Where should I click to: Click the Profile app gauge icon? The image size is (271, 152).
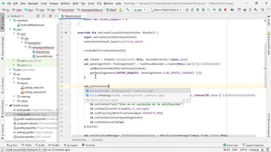point(214,10)
